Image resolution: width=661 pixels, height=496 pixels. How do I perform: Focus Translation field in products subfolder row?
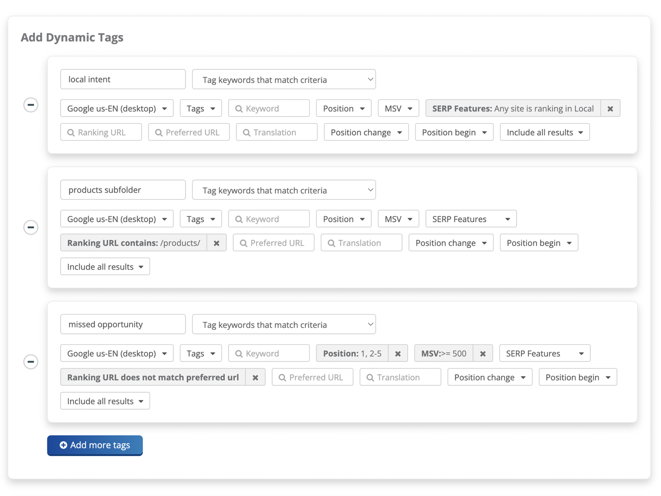362,243
